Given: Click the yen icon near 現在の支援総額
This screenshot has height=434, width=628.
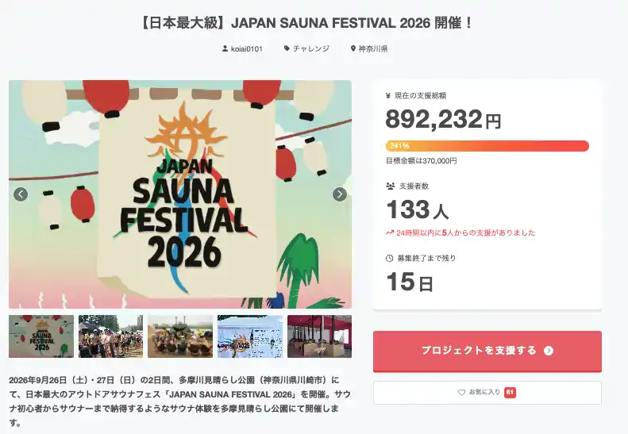Looking at the screenshot, I should (x=389, y=96).
